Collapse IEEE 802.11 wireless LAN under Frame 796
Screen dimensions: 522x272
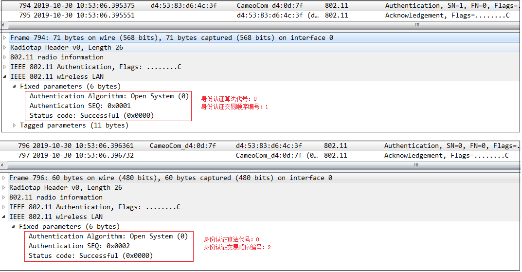tap(4, 217)
